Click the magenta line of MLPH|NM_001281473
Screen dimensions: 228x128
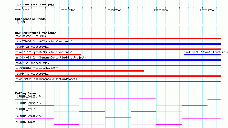pos(118,118)
